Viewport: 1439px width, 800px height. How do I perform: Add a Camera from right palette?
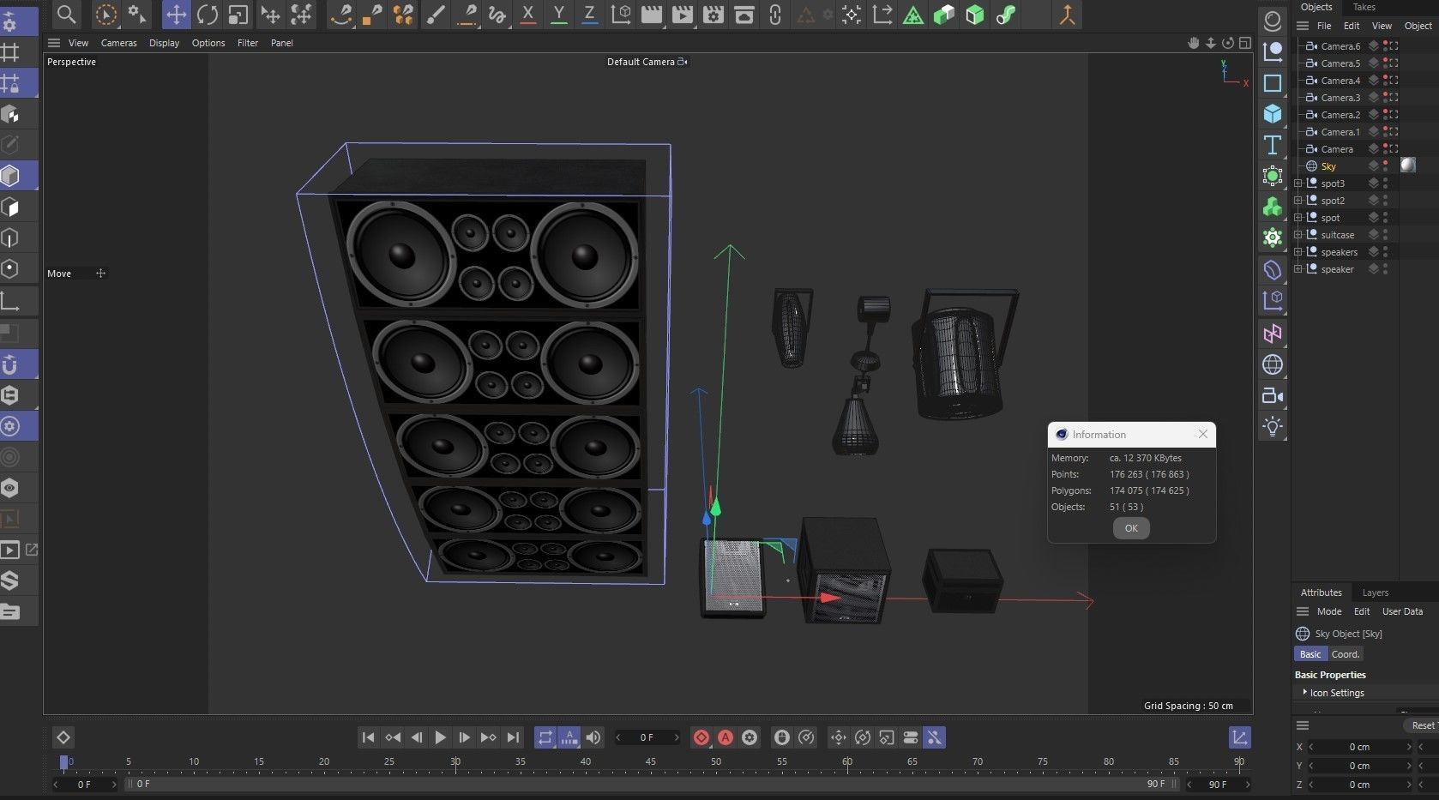[1273, 395]
